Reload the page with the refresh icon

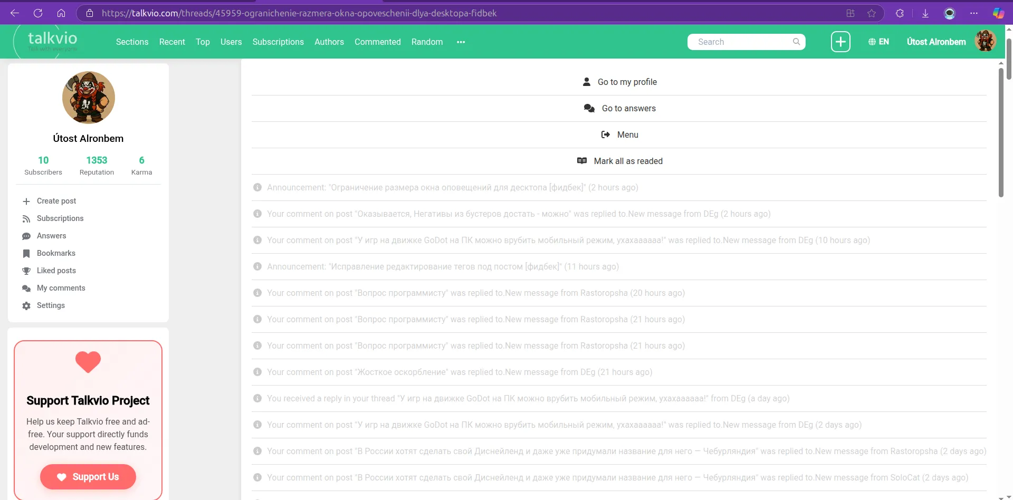point(38,13)
